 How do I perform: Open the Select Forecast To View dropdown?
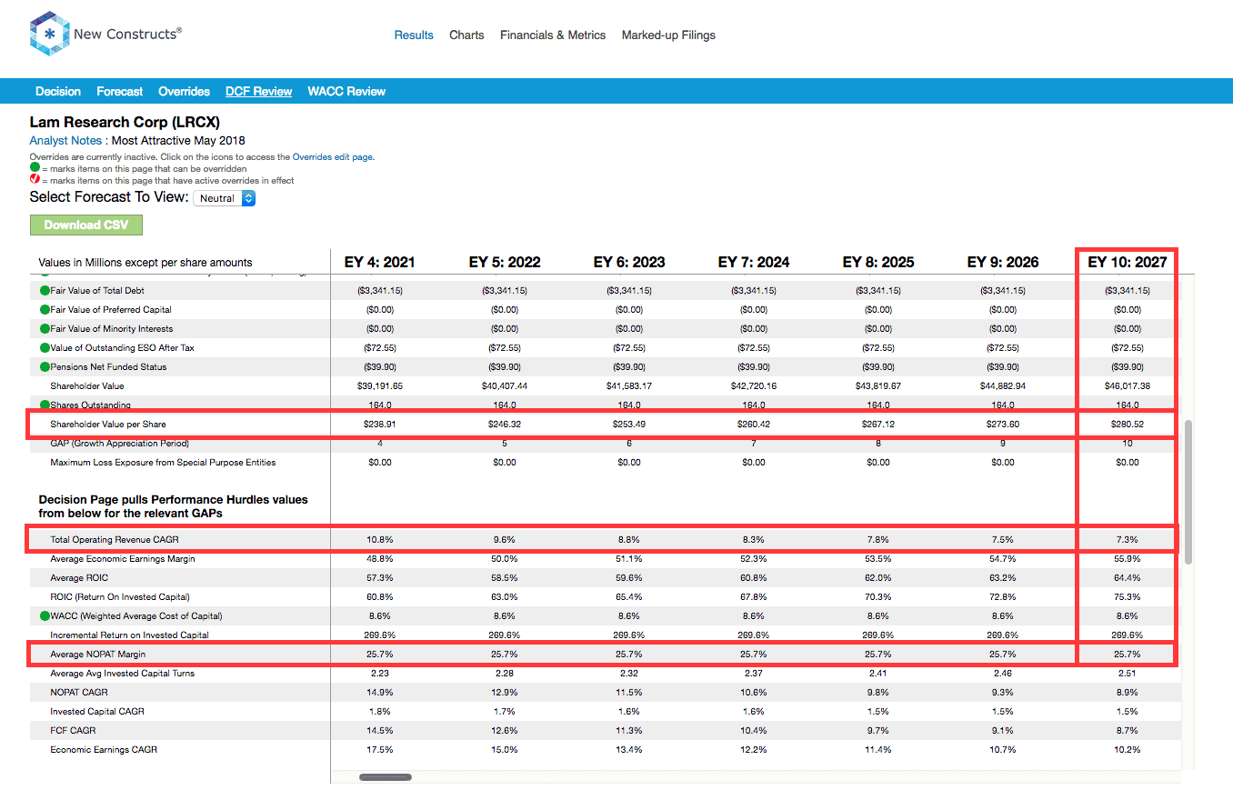[x=225, y=198]
